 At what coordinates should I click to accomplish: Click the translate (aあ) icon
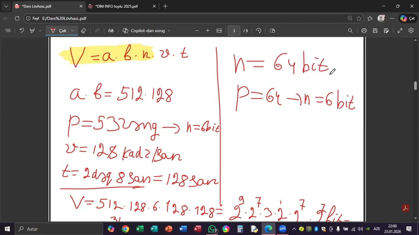[x=111, y=31]
